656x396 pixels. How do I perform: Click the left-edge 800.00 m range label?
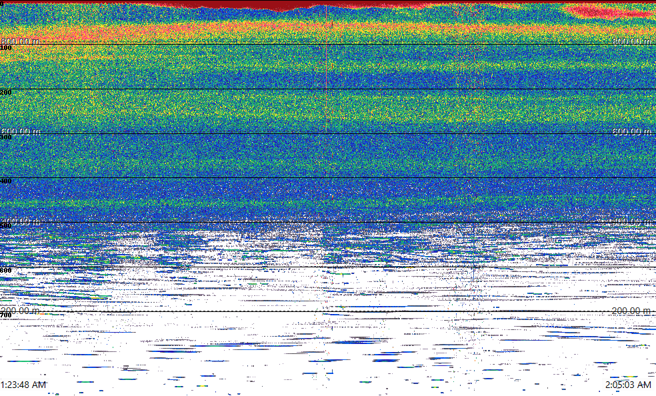[x=21, y=41]
